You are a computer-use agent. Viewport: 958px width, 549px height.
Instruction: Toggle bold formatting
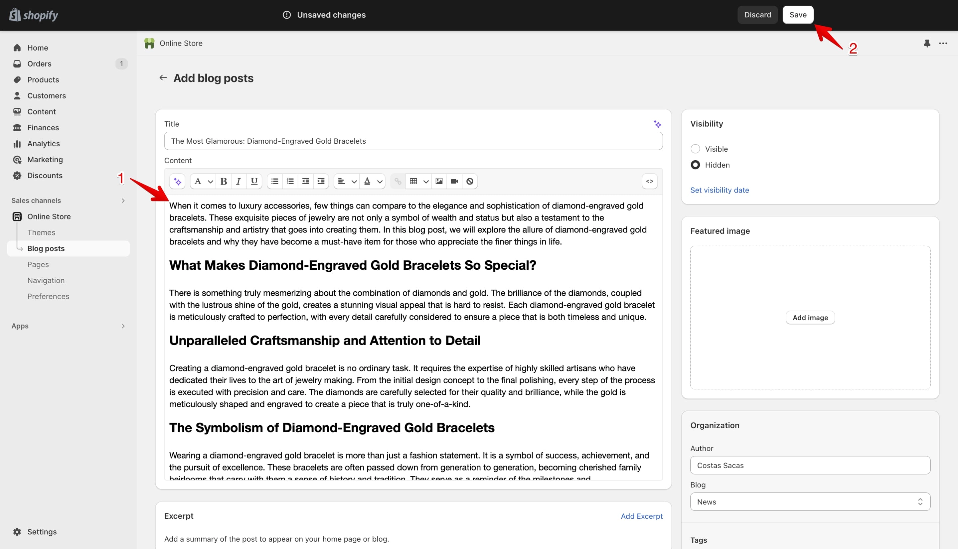click(x=224, y=181)
